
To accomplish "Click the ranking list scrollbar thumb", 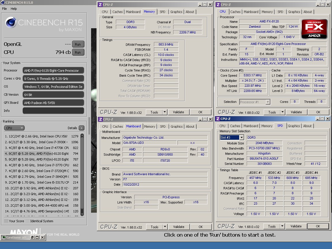I will point(82,173).
